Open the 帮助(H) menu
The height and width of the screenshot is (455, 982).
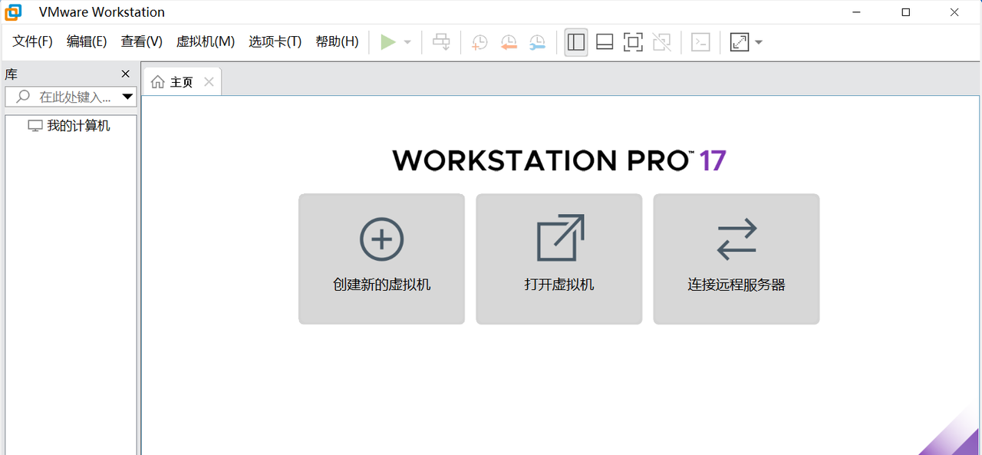tap(336, 41)
